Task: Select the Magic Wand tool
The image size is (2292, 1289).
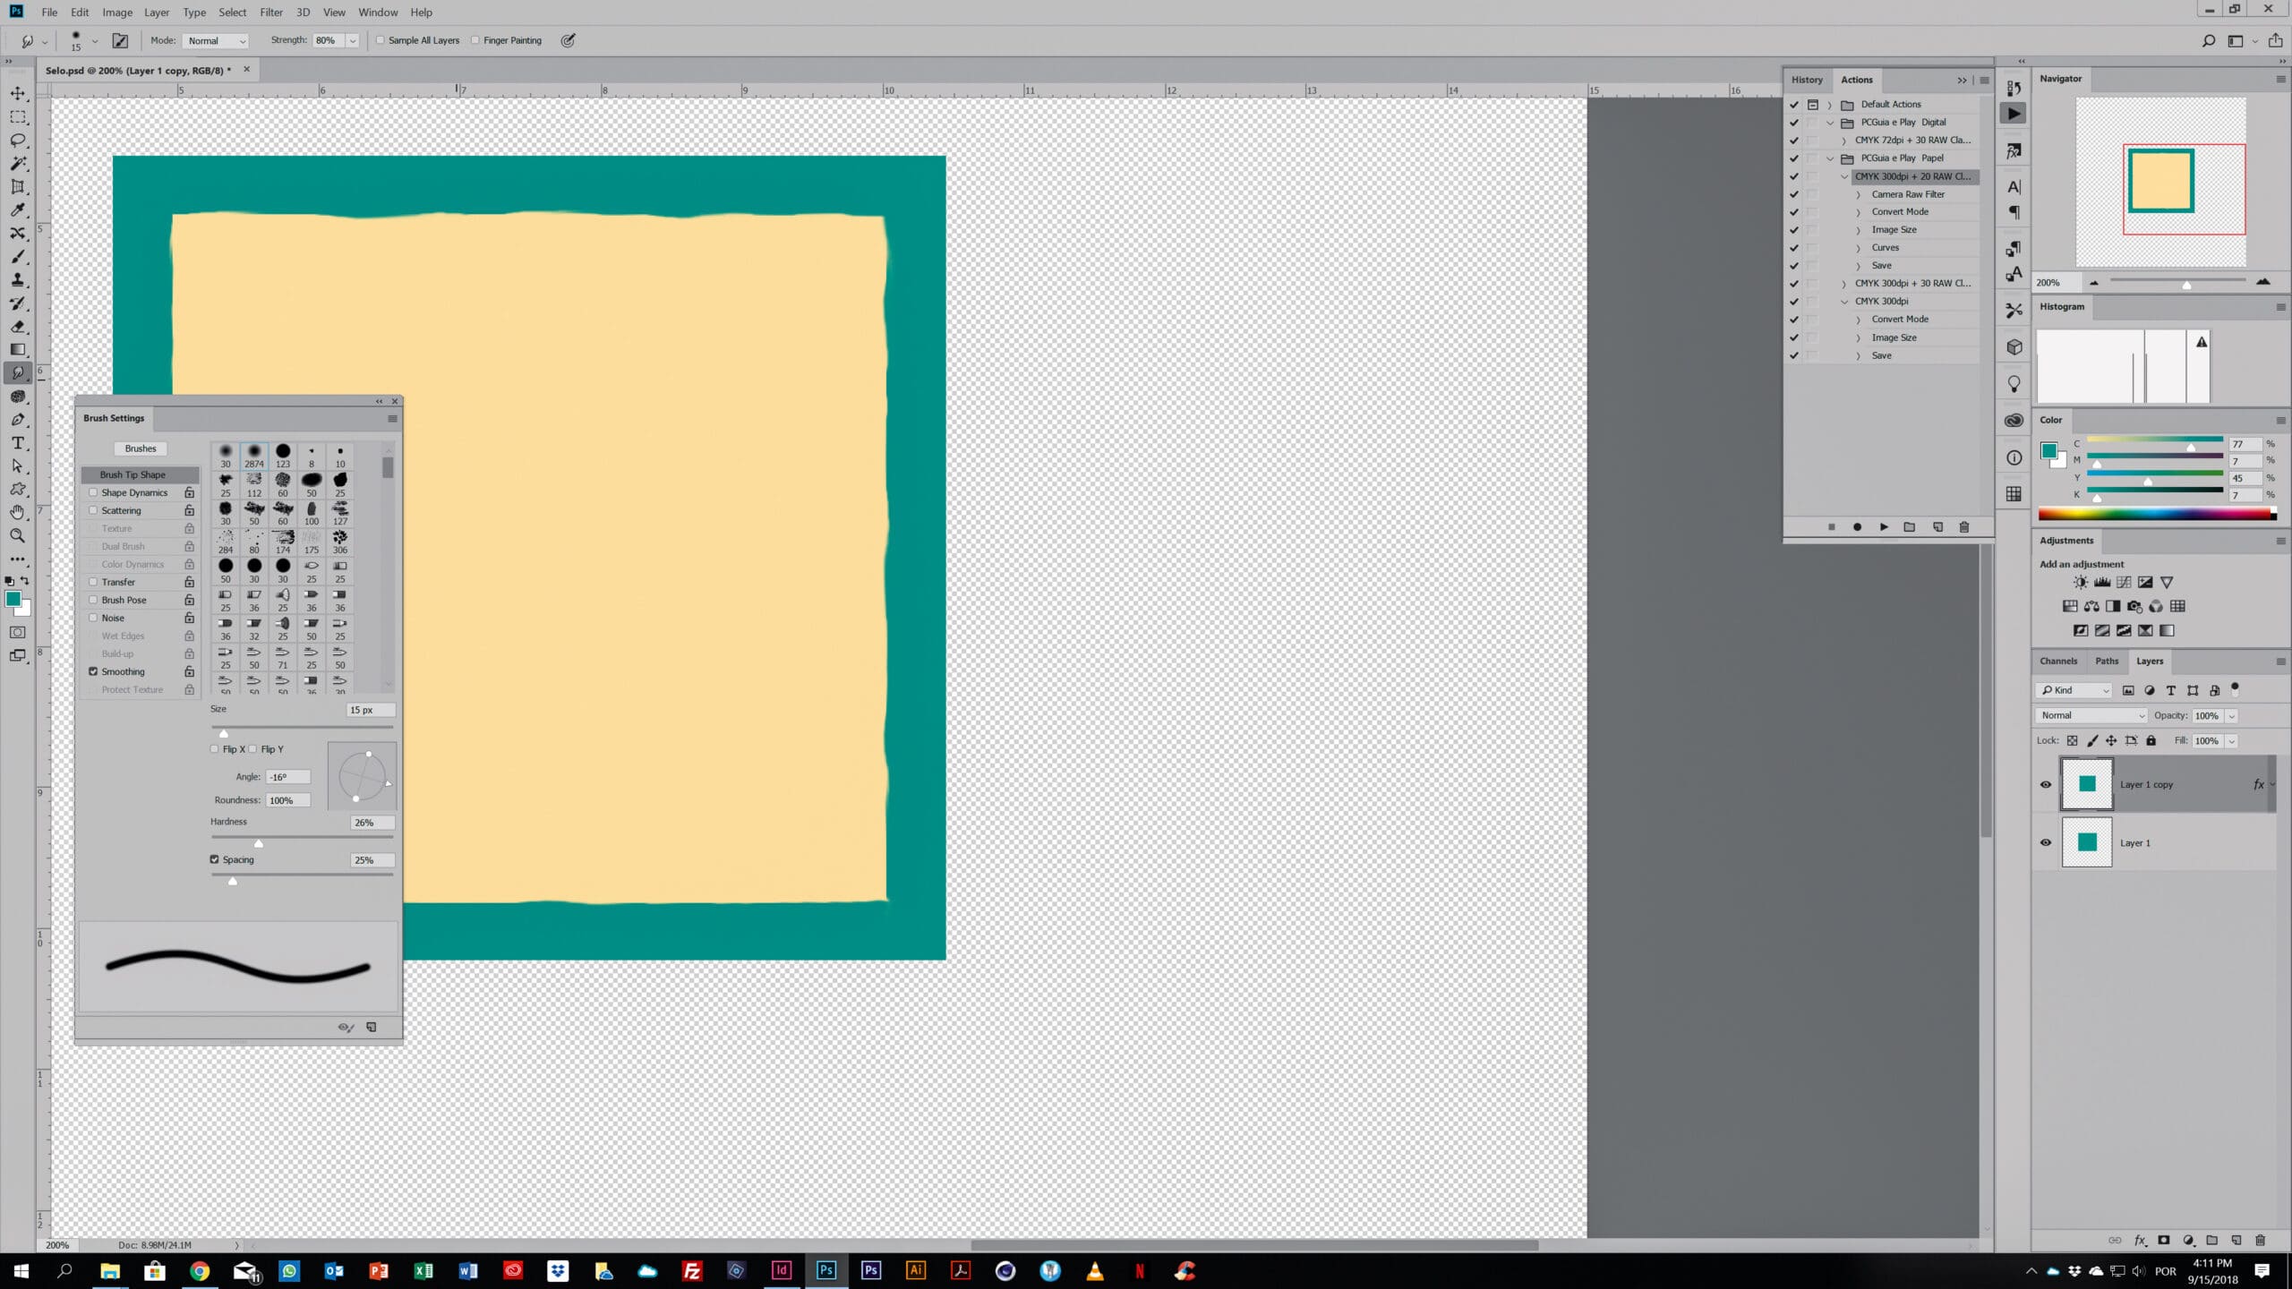Action: tap(18, 164)
